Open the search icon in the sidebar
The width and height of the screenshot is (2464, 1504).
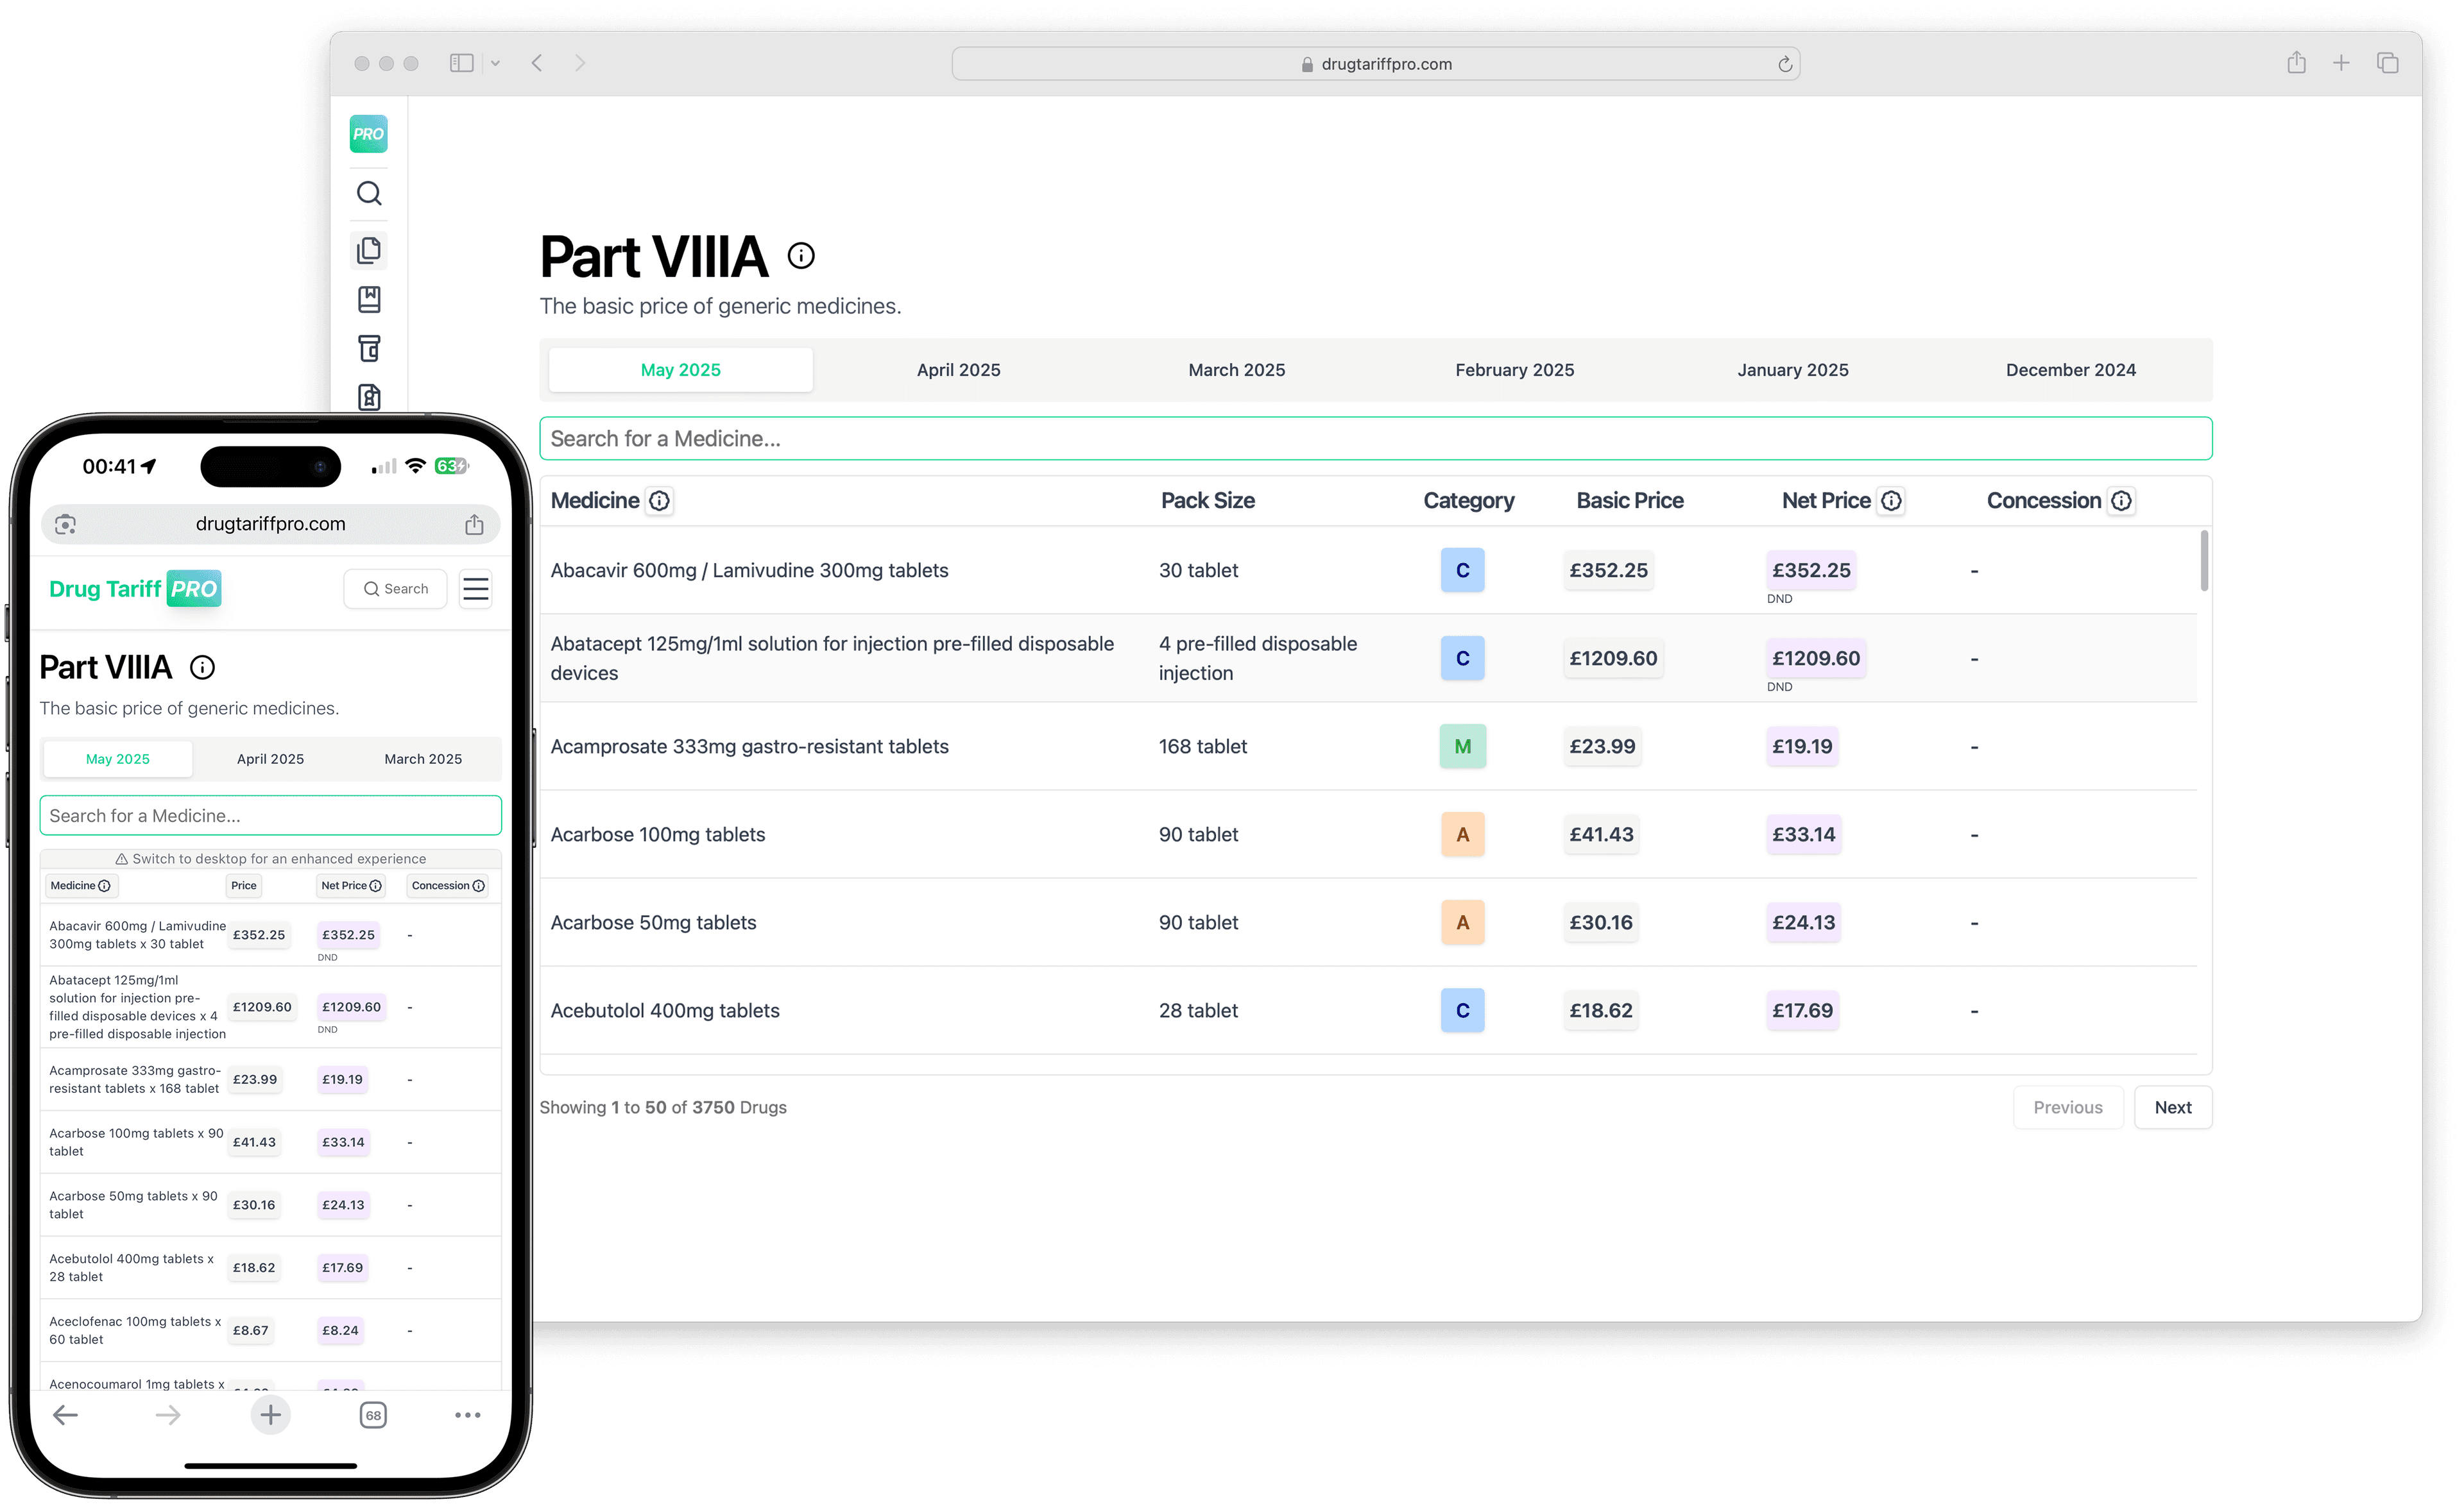369,193
